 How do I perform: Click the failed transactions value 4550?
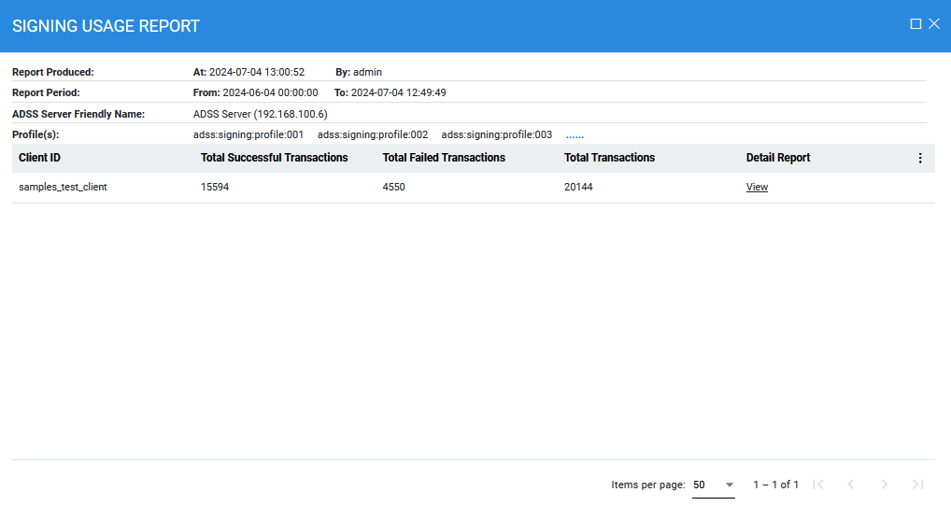(394, 187)
